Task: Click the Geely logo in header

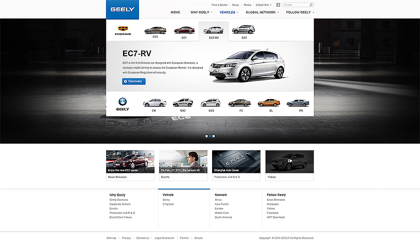Action: click(x=122, y=9)
